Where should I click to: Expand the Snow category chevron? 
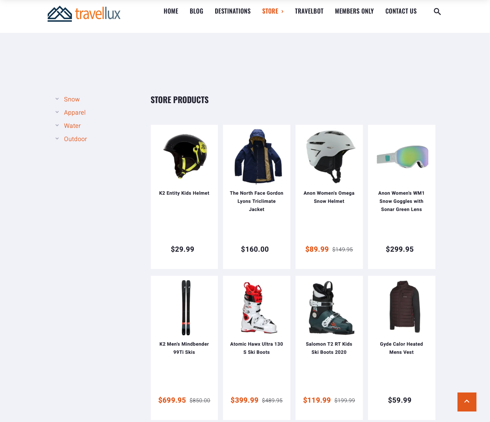57,99
